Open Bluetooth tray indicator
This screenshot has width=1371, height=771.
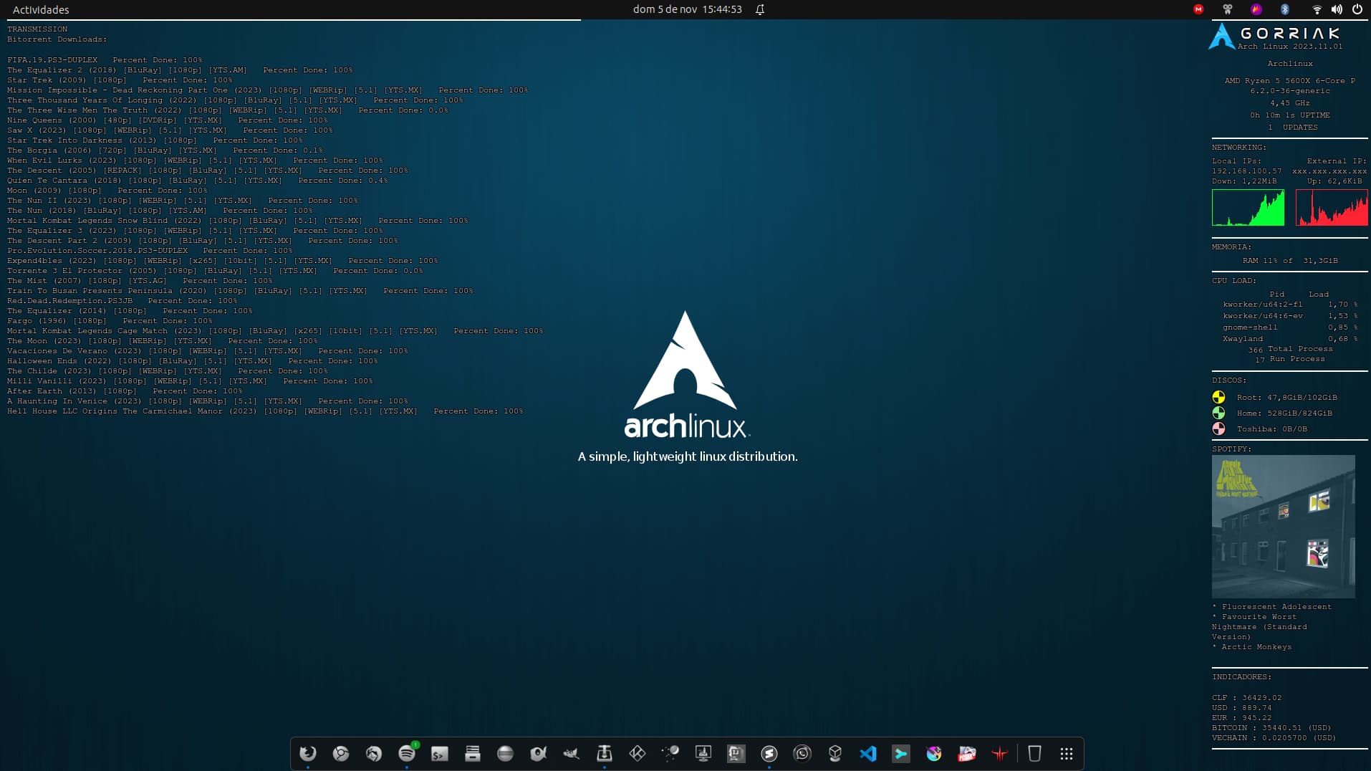click(1284, 9)
